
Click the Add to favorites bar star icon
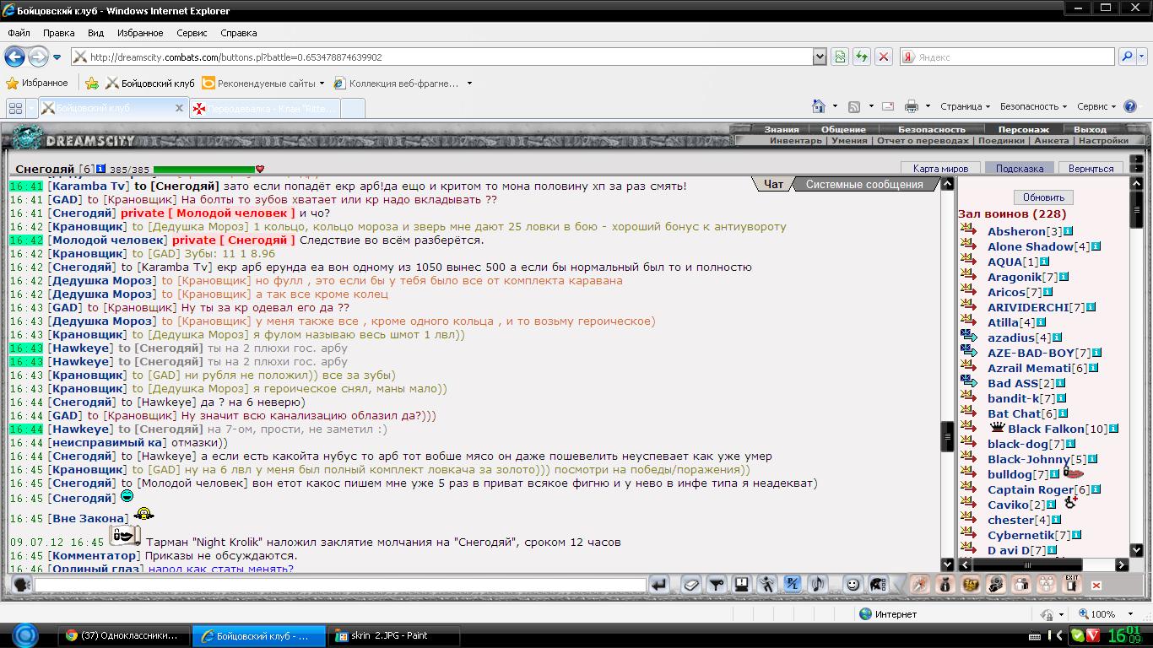click(92, 83)
